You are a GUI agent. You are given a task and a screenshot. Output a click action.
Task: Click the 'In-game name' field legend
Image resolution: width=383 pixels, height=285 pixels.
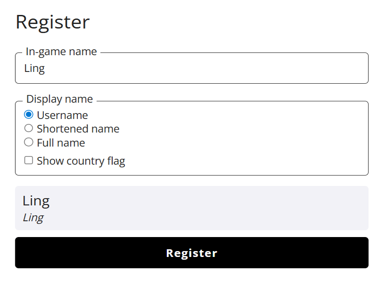(x=61, y=52)
